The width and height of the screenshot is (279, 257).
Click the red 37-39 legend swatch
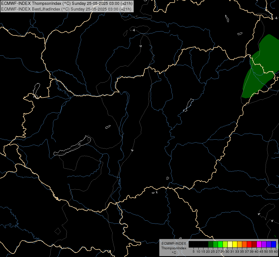[x=249, y=244]
